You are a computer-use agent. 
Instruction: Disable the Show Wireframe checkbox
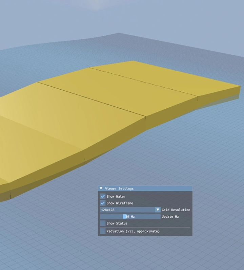[103, 203]
